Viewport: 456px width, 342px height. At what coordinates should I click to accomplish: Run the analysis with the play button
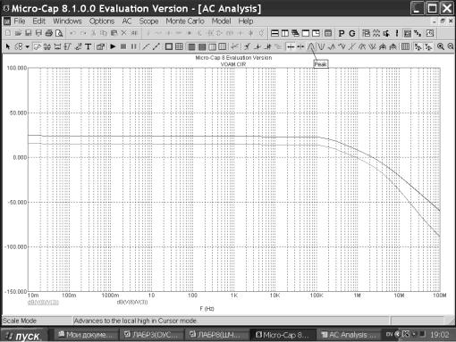click(113, 46)
